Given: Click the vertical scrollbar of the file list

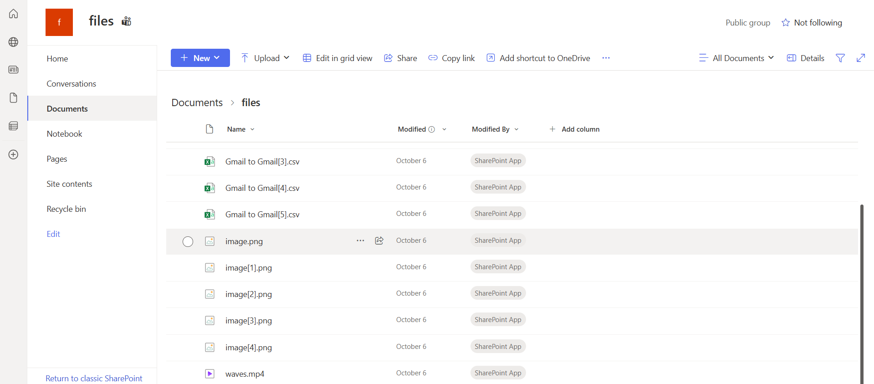Looking at the screenshot, I should [862, 294].
